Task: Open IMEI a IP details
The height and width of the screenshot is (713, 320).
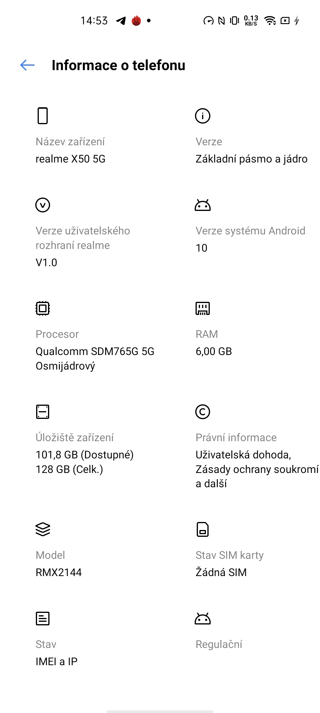Action: 56,661
